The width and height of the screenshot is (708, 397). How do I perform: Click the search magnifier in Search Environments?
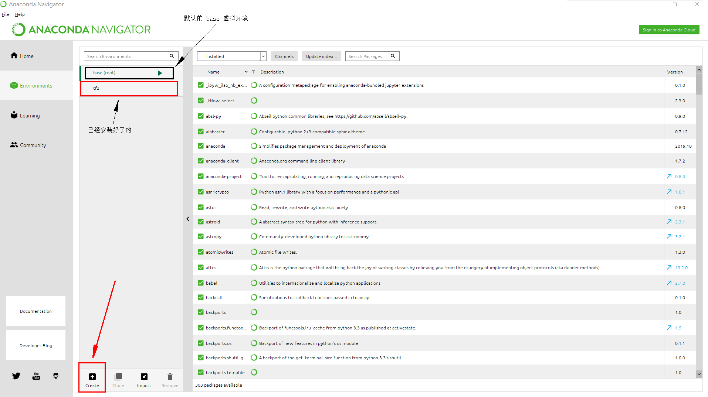pyautogui.click(x=172, y=56)
